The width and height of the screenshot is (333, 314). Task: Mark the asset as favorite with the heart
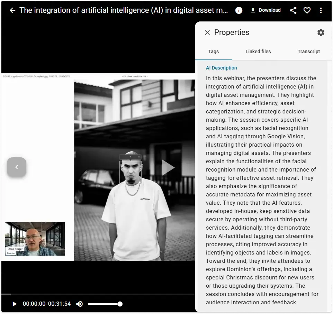[x=307, y=10]
